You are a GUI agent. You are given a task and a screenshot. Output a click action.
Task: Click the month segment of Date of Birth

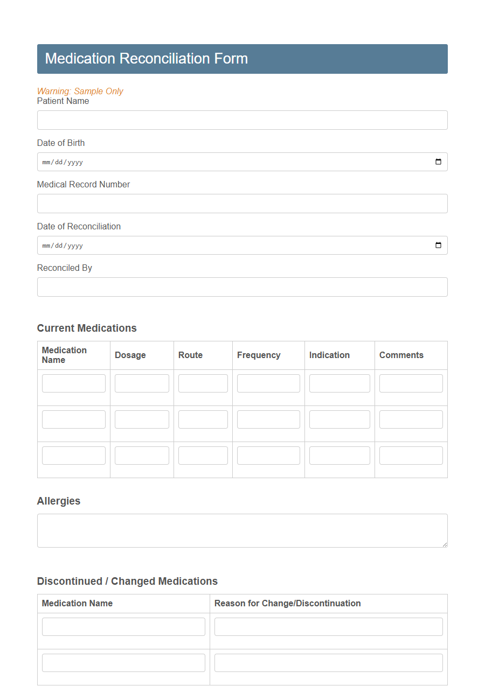(x=45, y=162)
